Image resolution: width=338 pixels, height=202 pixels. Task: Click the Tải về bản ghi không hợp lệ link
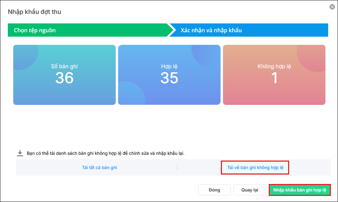click(x=255, y=167)
